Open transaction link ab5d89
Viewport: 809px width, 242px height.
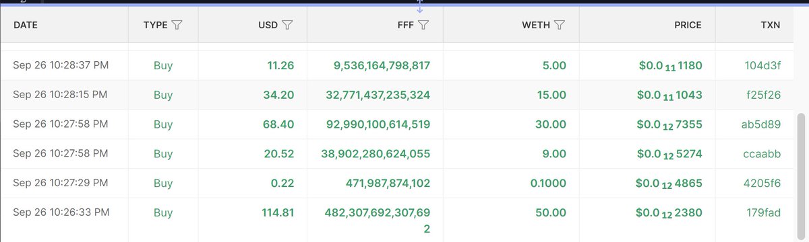[761, 124]
